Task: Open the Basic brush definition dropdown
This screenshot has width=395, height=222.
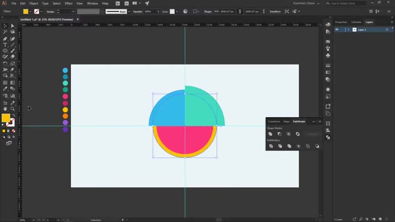Action: point(129,12)
